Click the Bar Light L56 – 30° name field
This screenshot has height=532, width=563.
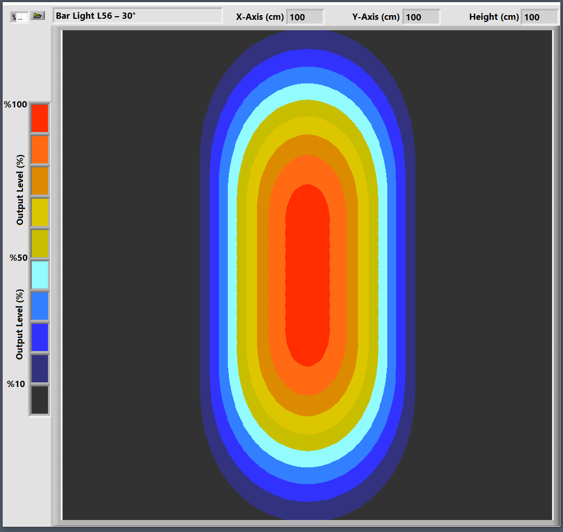tap(138, 16)
